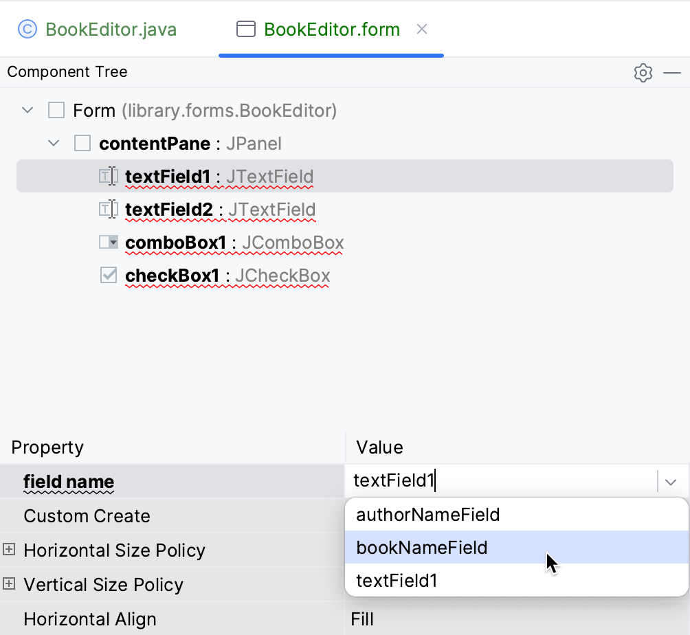Toggle the checkbox next to Form
The width and height of the screenshot is (690, 635).
pos(56,110)
